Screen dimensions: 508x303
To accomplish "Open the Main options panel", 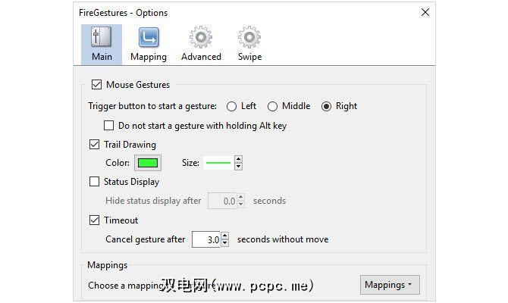I will click(102, 45).
